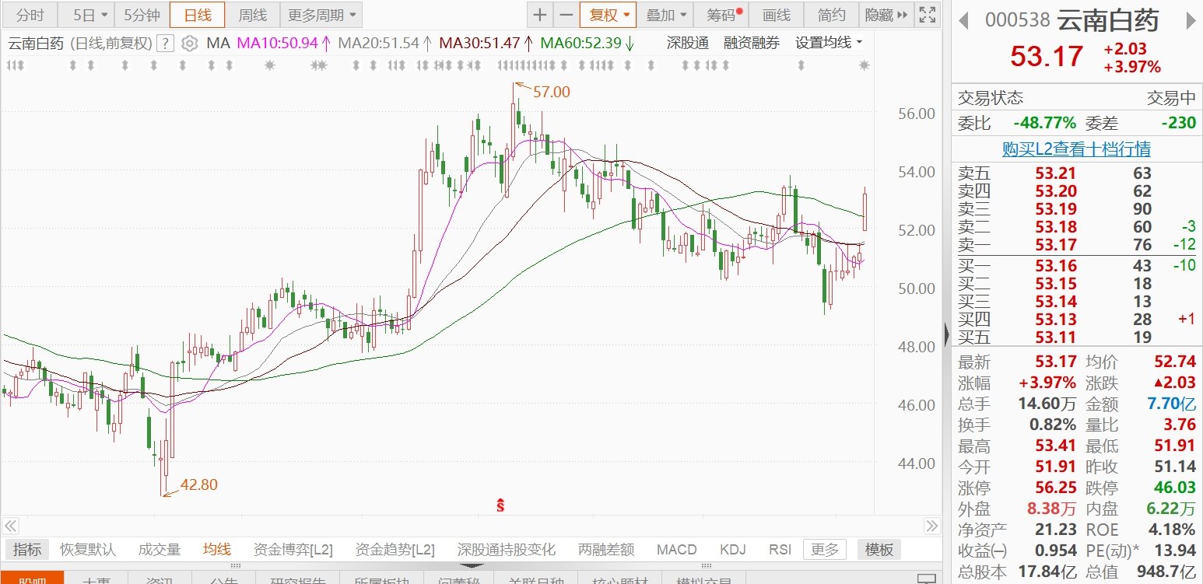
Task: Open the 更多周期 dropdown
Action: [x=322, y=15]
